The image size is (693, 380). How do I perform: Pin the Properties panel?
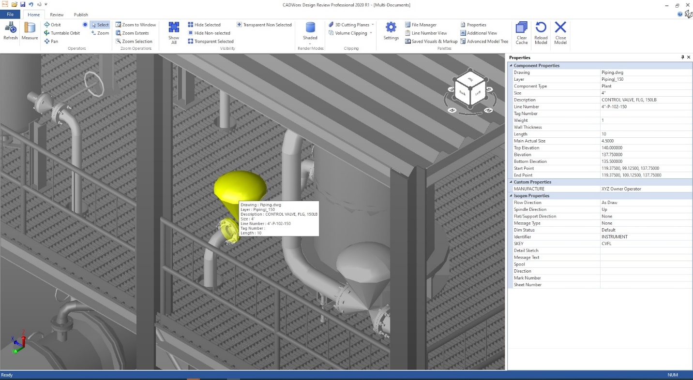coord(683,58)
